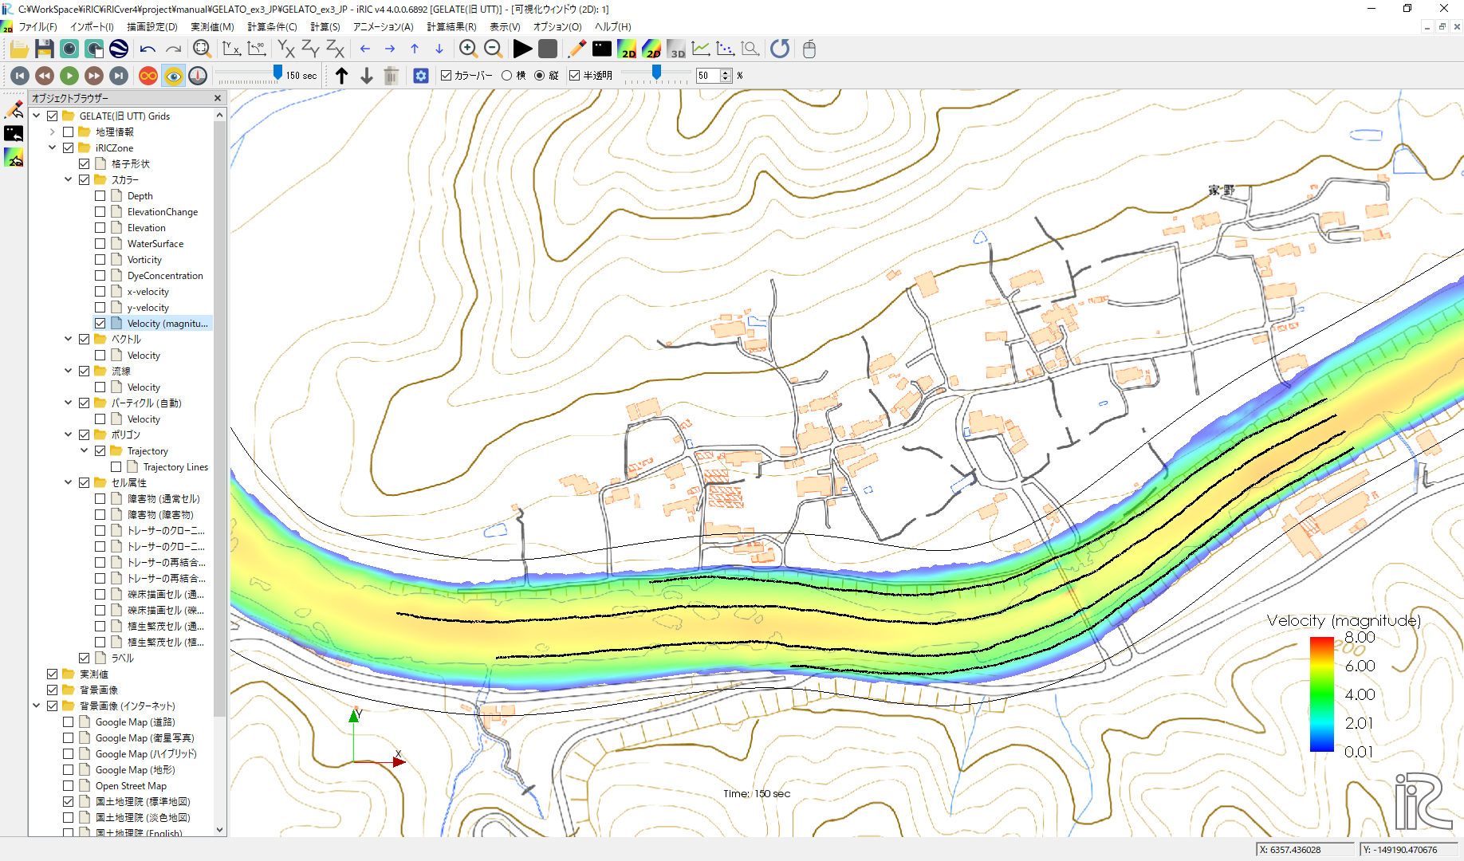
Task: Reset rotation with the XY axes icon
Action: [x=231, y=49]
